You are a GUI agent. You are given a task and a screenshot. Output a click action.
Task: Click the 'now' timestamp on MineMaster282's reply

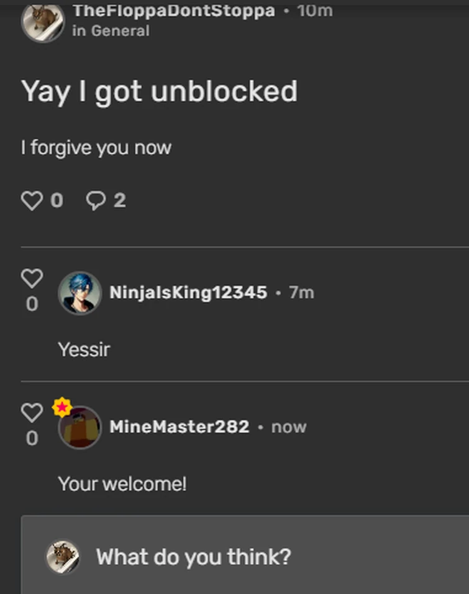coord(289,427)
